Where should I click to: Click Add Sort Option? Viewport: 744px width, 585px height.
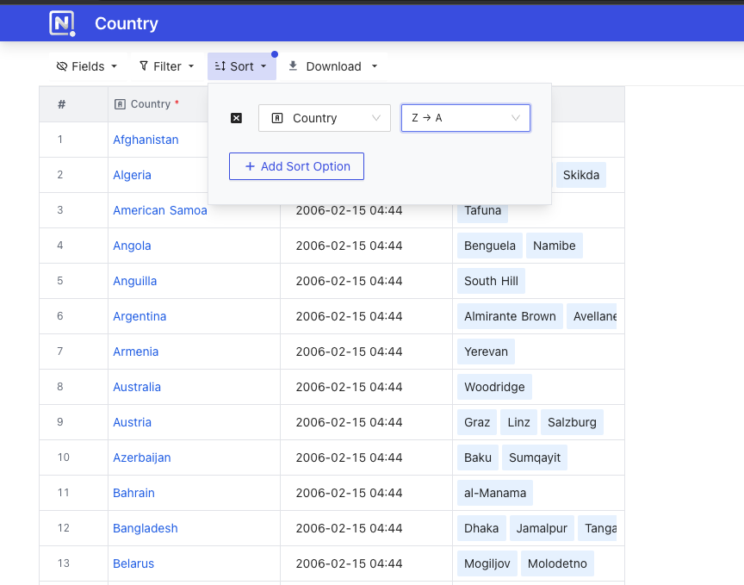pyautogui.click(x=296, y=165)
